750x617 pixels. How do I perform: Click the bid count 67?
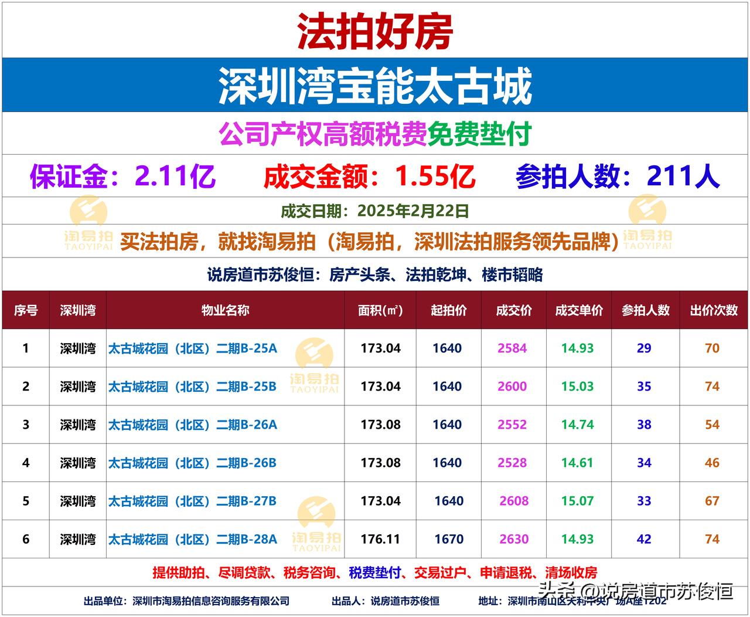pos(712,501)
